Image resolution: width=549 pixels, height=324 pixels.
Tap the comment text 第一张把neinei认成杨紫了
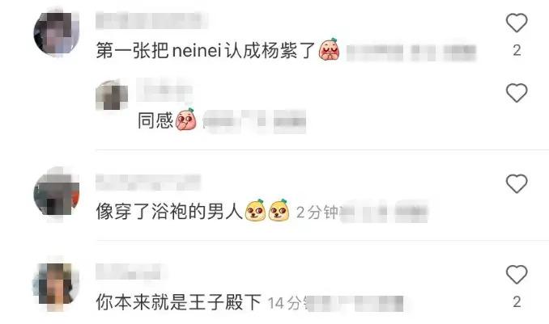click(x=206, y=51)
